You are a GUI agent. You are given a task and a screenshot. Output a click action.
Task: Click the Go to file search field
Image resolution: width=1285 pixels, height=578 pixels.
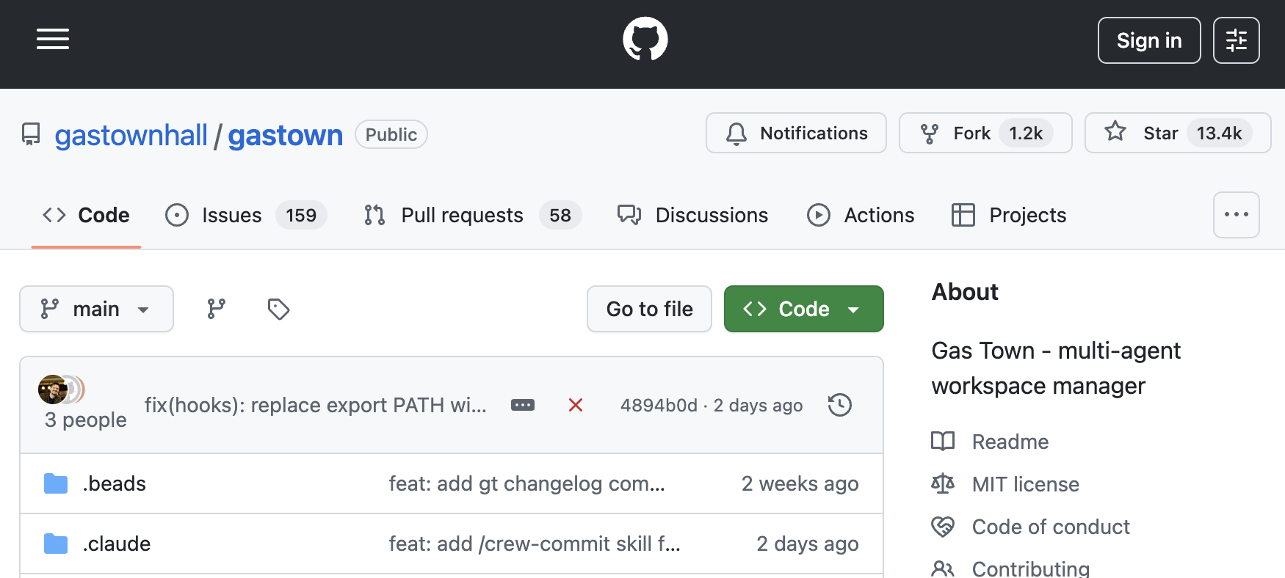click(x=649, y=309)
